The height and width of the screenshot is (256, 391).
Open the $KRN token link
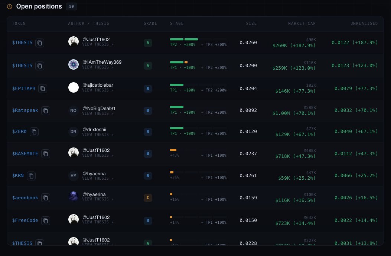pyautogui.click(x=18, y=175)
